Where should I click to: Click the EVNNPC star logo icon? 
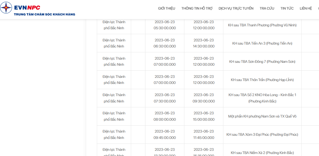(x=6, y=8)
